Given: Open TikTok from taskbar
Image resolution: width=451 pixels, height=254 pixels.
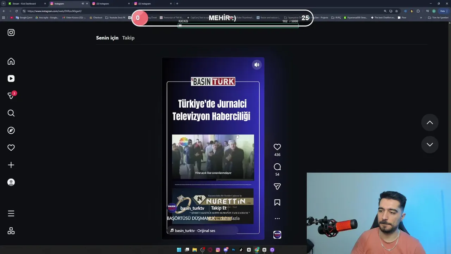Looking at the screenshot, I should coord(241,250).
